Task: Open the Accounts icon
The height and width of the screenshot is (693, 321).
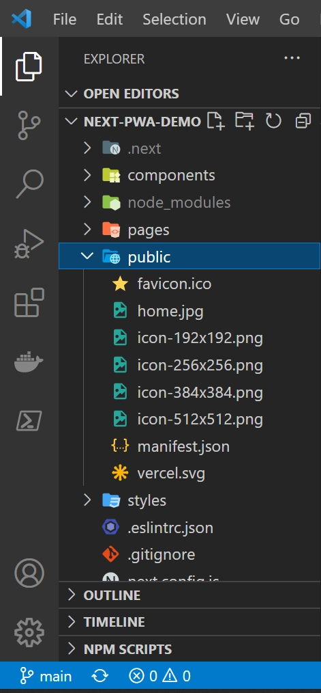Action: [29, 573]
